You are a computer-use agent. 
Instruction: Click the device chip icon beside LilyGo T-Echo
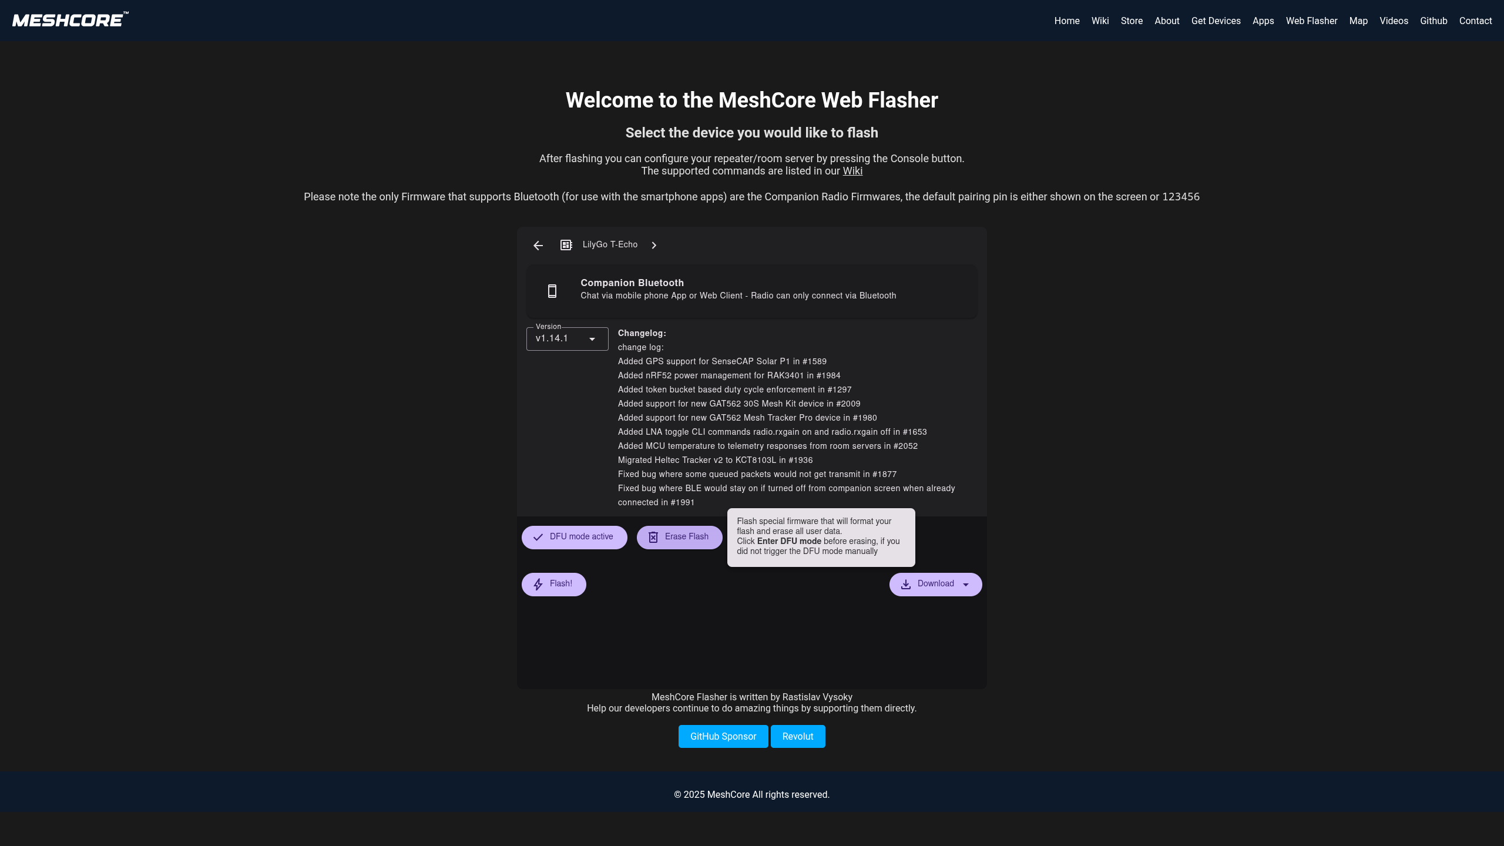pyautogui.click(x=566, y=245)
